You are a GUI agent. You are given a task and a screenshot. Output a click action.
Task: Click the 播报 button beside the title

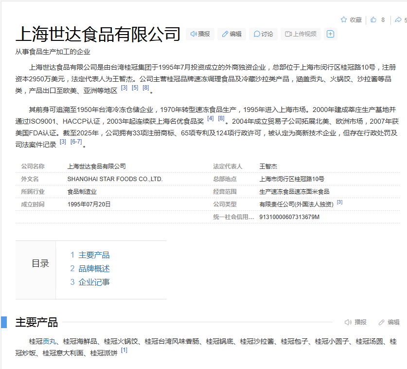pyautogui.click(x=200, y=34)
